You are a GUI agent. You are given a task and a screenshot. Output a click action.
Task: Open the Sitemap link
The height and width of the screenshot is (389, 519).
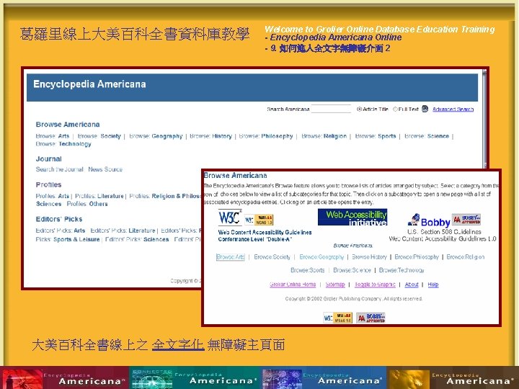(x=335, y=285)
